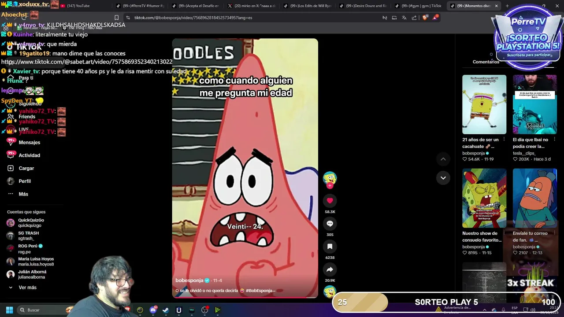Click the sabet.art TikTok link in chat
The height and width of the screenshot is (317, 564).
click(87, 62)
